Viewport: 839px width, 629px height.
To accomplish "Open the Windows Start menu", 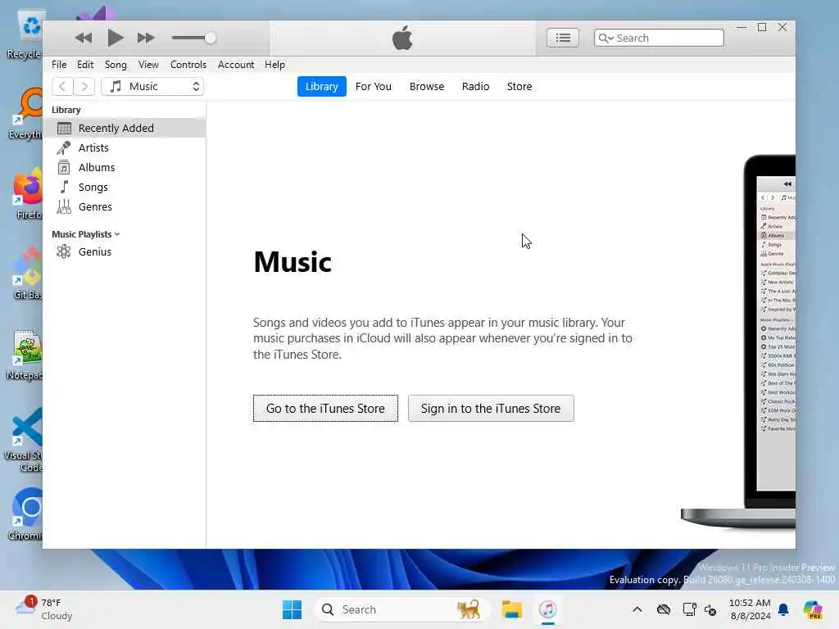I will 292,609.
